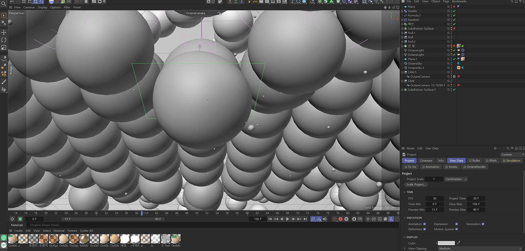Viewport: 525px width, 251px height.
Task: Toggle timeline sound playback speaker icon
Action: point(325,219)
